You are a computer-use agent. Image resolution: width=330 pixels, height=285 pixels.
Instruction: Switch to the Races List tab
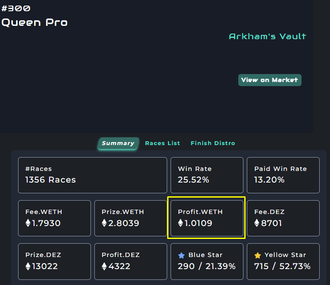coord(162,143)
